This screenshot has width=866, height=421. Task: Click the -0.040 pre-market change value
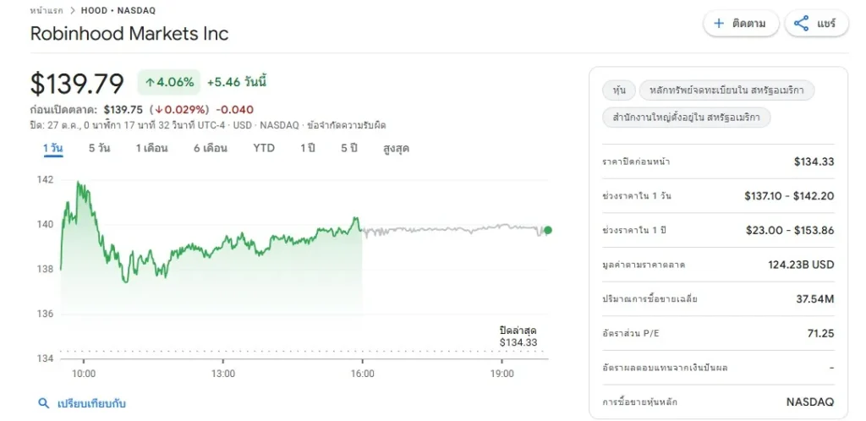pos(235,110)
